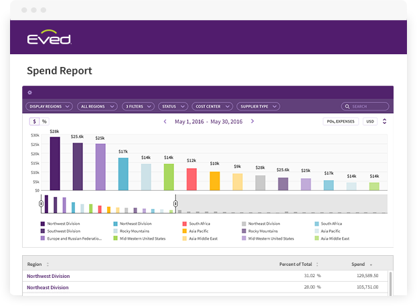The width and height of the screenshot is (417, 306).
Task: Open the All Regions dropdown
Action: pyautogui.click(x=96, y=106)
